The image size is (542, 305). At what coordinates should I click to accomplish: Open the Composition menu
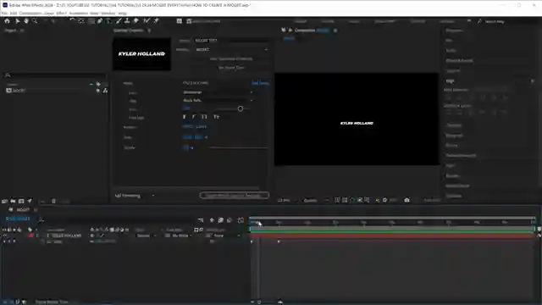click(31, 14)
